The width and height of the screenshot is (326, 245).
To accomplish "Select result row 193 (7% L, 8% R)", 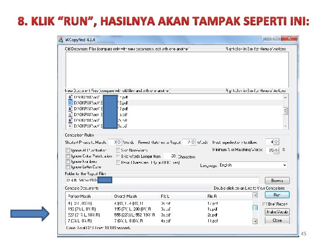I will 159,209.
